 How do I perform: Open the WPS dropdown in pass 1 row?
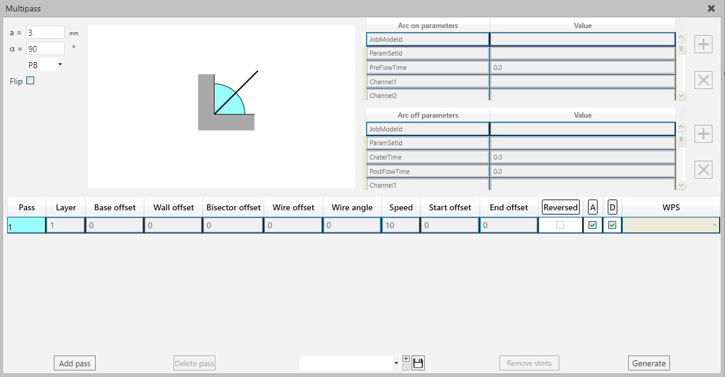714,225
